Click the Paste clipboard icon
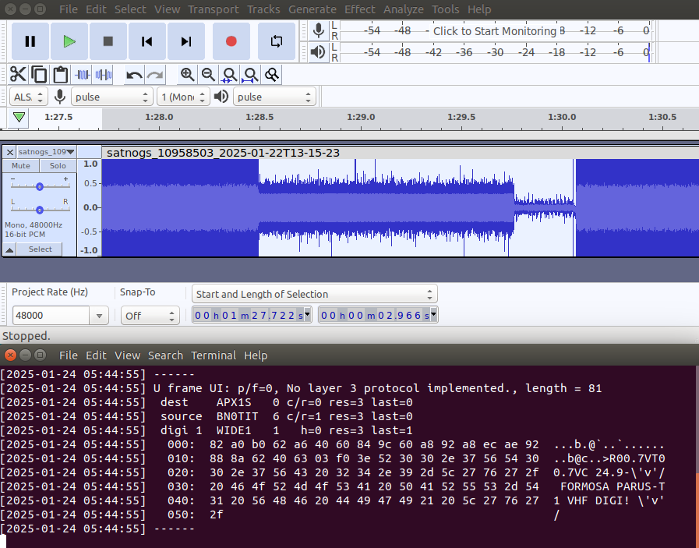The width and height of the screenshot is (699, 548). (x=60, y=75)
